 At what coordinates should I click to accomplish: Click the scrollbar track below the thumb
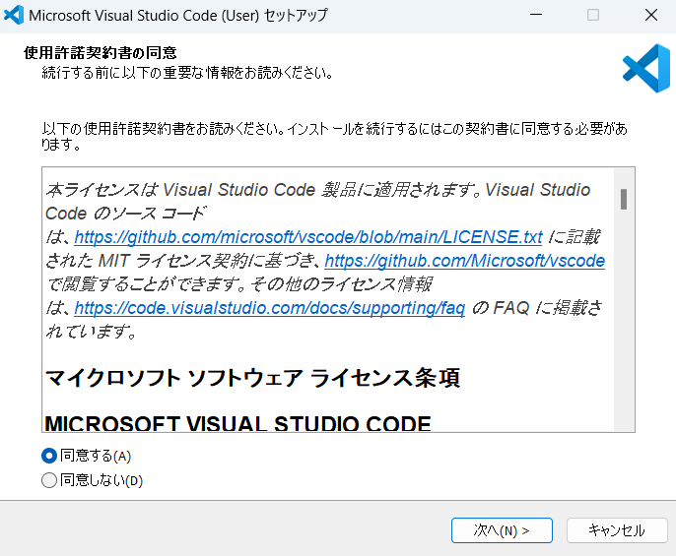624,319
